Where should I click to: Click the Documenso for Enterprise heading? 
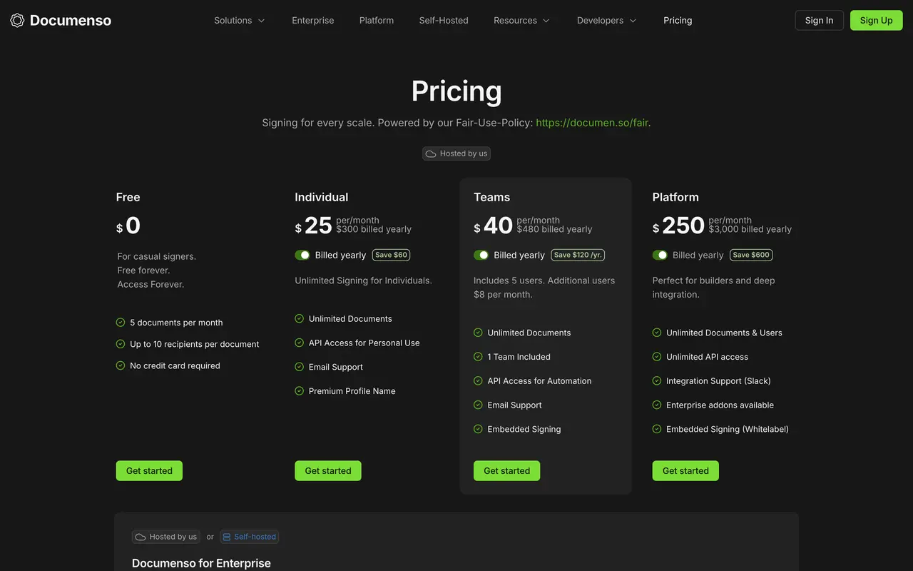point(201,563)
